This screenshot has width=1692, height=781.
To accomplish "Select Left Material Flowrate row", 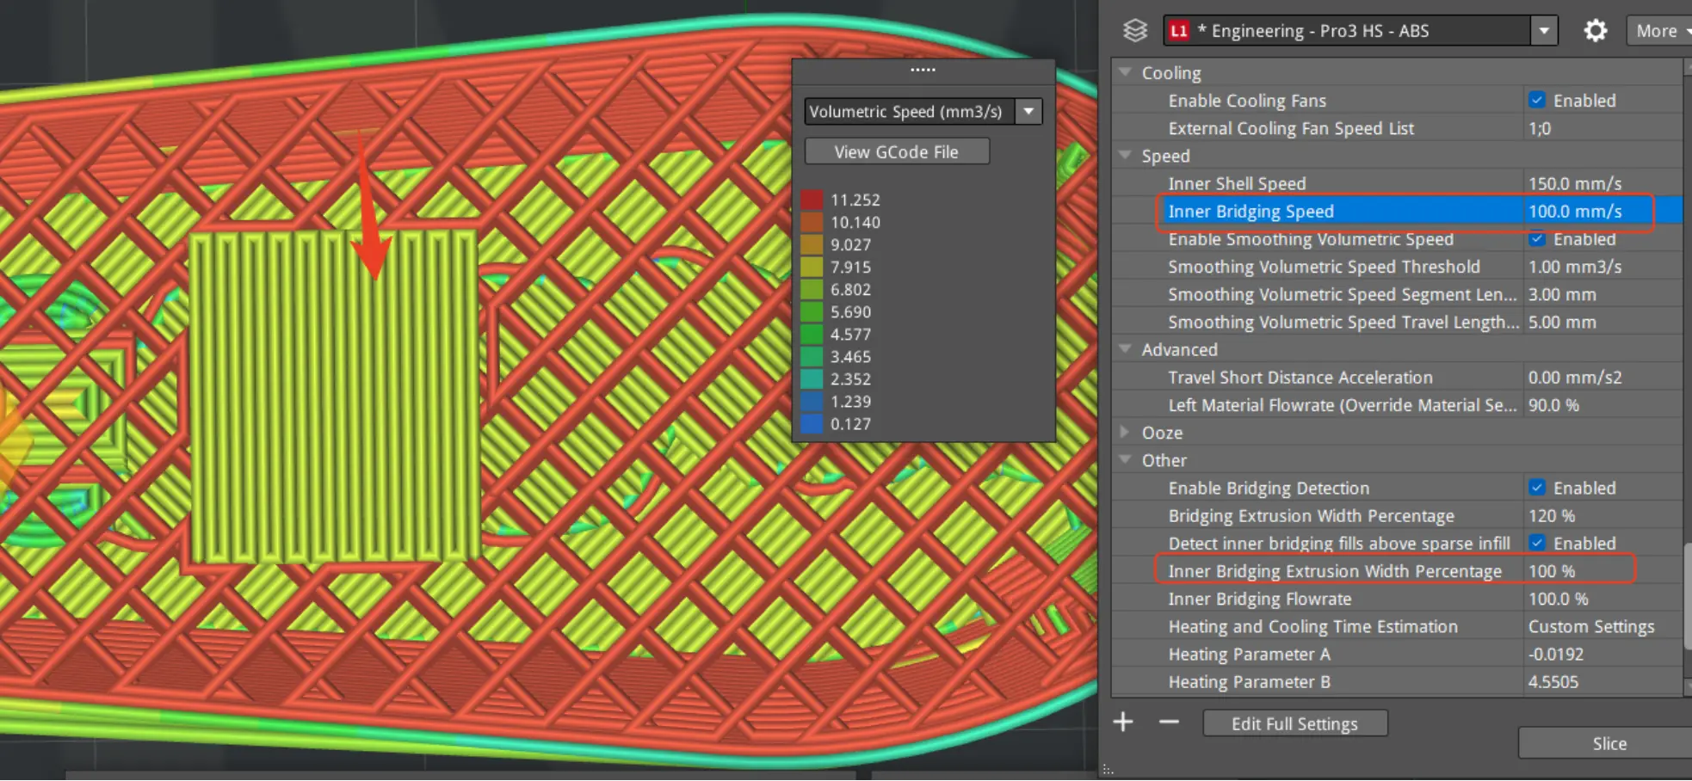I will tap(1397, 404).
